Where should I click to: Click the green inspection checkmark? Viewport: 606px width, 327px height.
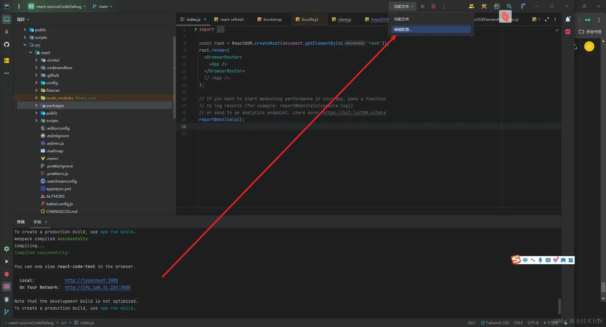click(557, 30)
